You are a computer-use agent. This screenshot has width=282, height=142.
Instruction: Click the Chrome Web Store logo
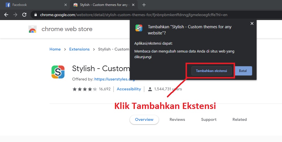pos(33,29)
